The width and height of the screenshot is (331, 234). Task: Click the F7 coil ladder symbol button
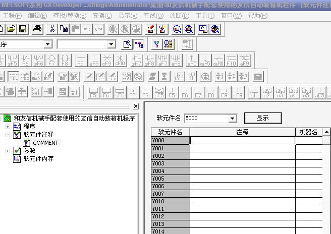pos(51,61)
